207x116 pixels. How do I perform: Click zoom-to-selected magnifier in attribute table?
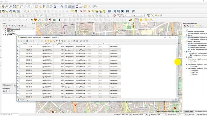coord(65,41)
